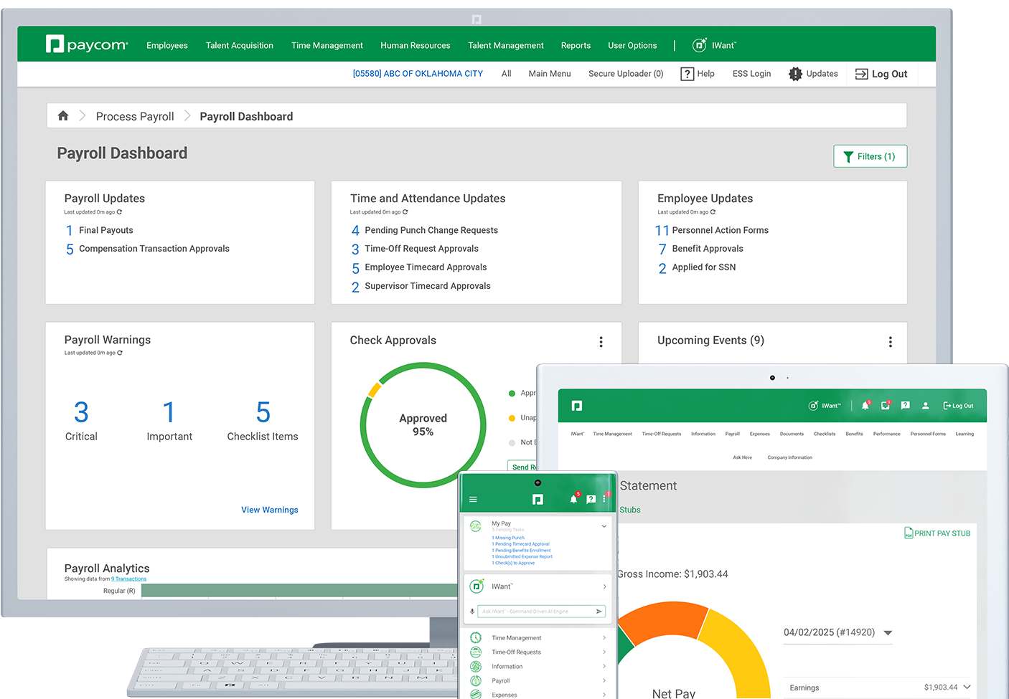Open the hamburger menu on the phone
The image size is (1009, 699).
tap(473, 499)
